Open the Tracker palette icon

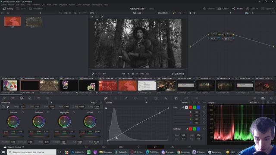pyautogui.click(x=146, y=98)
